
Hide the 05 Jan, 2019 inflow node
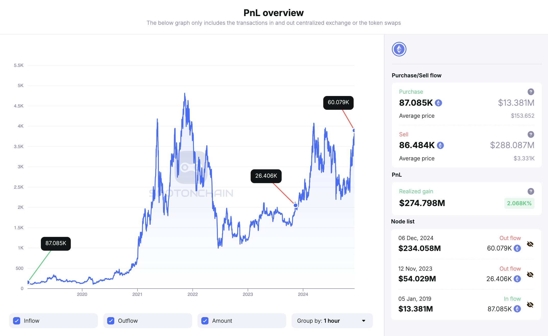click(530, 305)
